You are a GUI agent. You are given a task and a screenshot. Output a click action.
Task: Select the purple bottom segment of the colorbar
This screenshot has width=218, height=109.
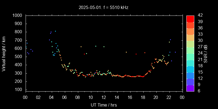coord(190,88)
